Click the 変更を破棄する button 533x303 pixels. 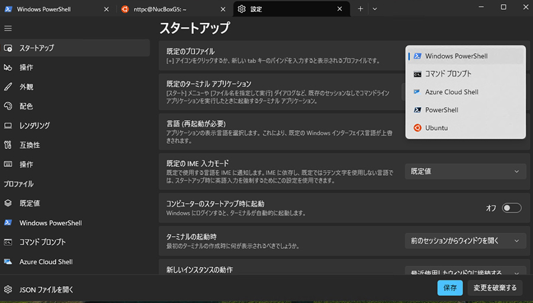click(495, 288)
